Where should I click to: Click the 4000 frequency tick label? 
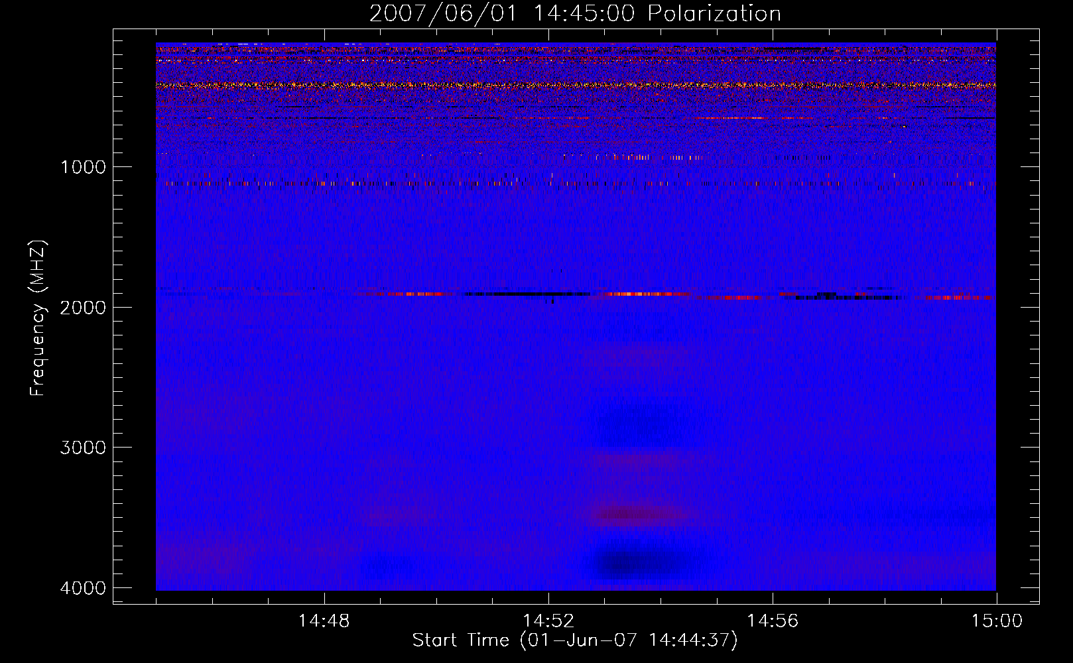pyautogui.click(x=83, y=588)
